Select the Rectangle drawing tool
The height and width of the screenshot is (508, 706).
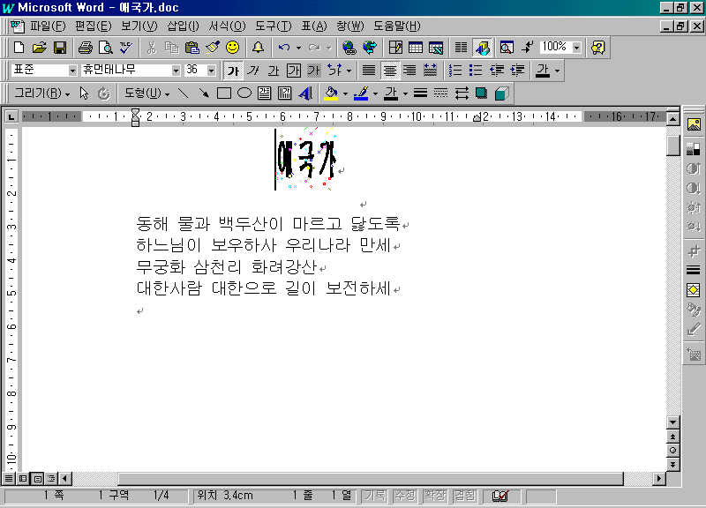pos(224,93)
